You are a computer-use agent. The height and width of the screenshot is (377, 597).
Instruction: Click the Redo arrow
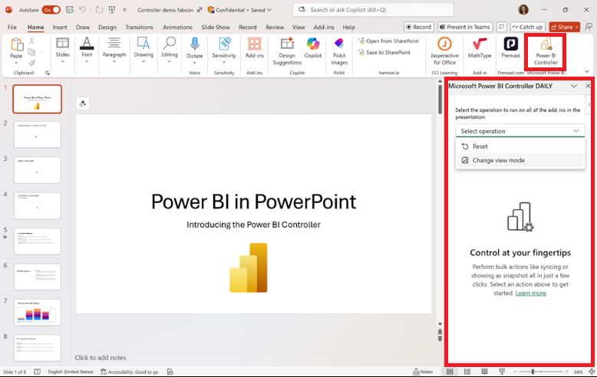100,10
